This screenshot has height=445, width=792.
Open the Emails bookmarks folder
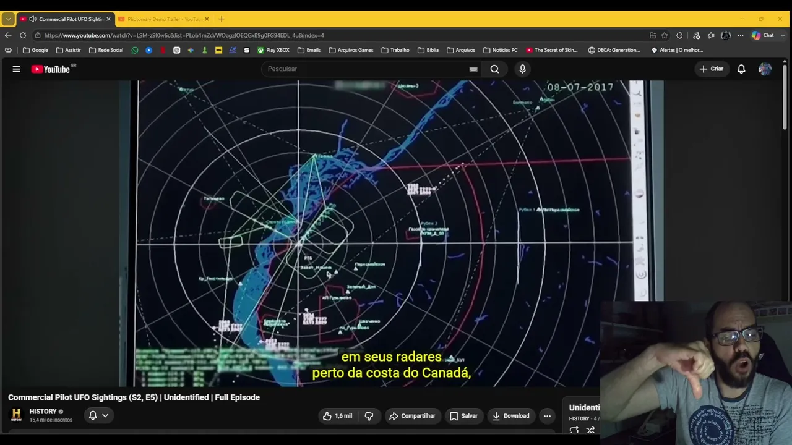pos(309,50)
